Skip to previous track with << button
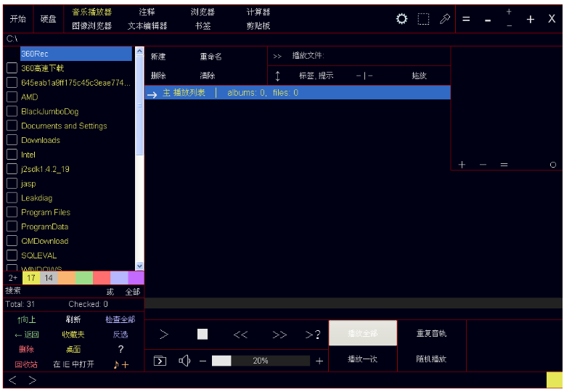 (x=240, y=335)
